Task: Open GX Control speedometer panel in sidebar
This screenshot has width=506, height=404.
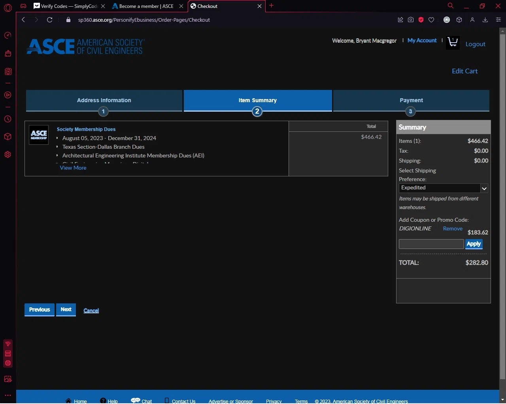Action: (8, 36)
